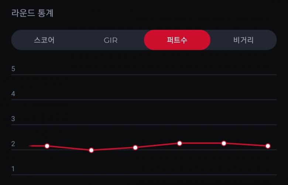288x185 pixels.
Task: Select the 퍼트수 tab
Action: (x=177, y=40)
